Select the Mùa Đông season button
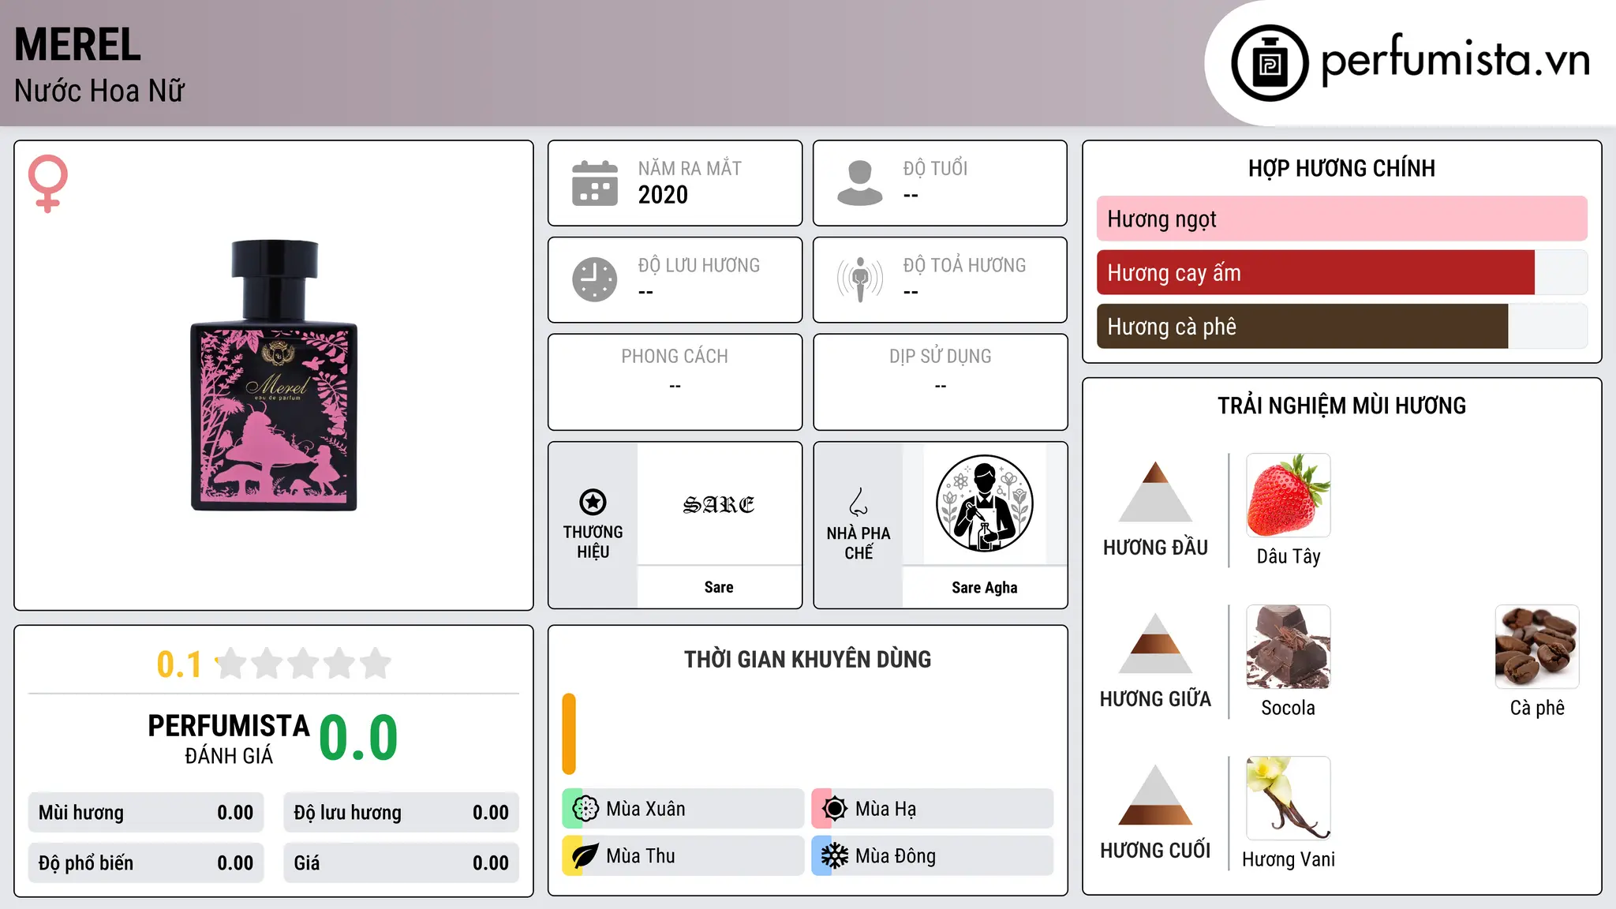The image size is (1616, 909). 933,856
